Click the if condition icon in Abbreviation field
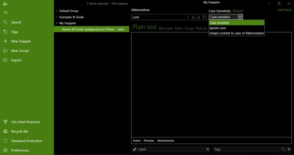The width and height of the screenshot is (294, 155). [198, 17]
